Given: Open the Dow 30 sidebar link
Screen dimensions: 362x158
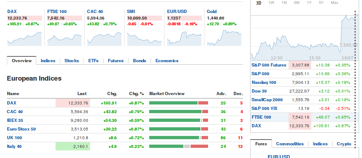Looking at the screenshot, I should (x=259, y=91).
